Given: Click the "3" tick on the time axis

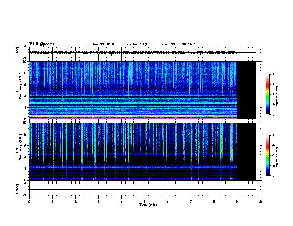Looking at the screenshot, I should coord(98,202).
